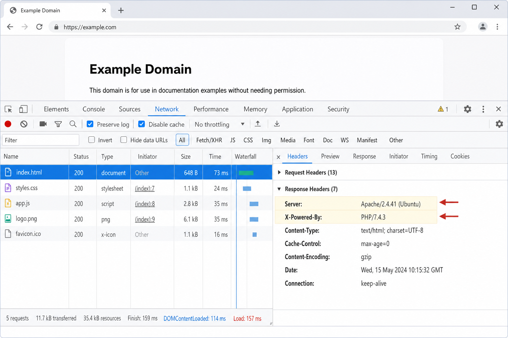Toggle the device toolbar icon
The image size is (508, 338).
point(23,109)
